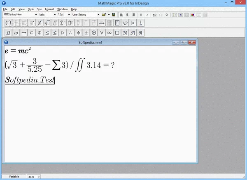Insert a fraction template
The height and width of the screenshot is (180, 247).
coord(16,23)
